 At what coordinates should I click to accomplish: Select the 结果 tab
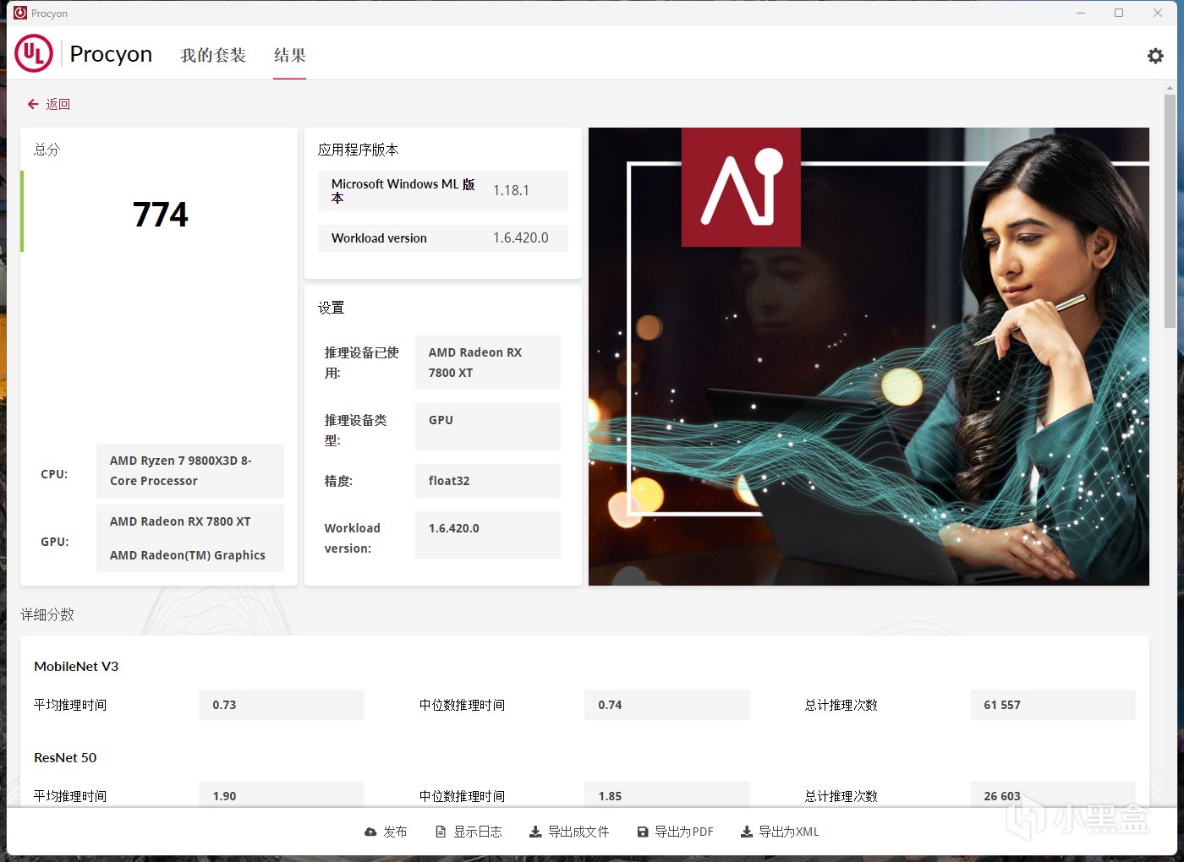289,55
